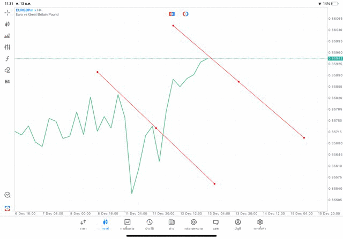Open the H4 timeframe selector in sidebar

point(7,82)
